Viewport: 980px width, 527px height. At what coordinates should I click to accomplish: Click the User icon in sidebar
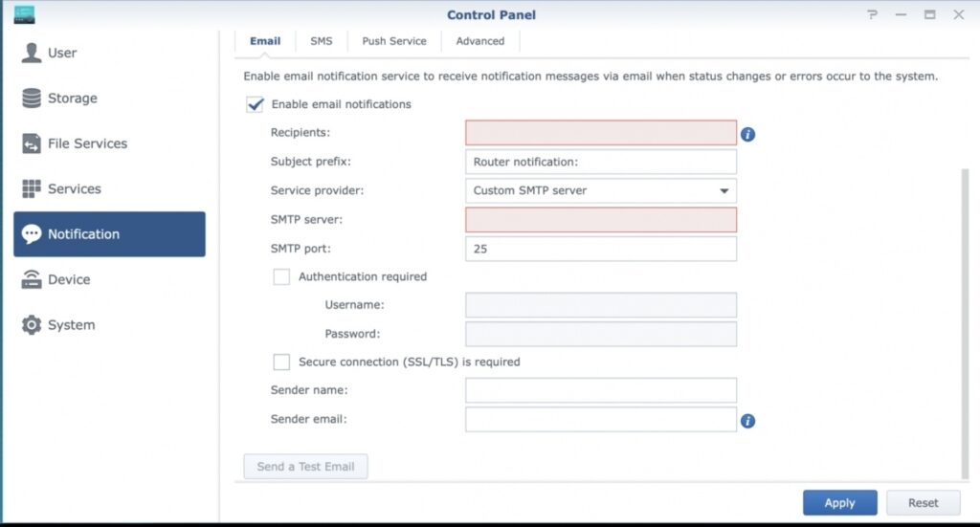(x=32, y=53)
